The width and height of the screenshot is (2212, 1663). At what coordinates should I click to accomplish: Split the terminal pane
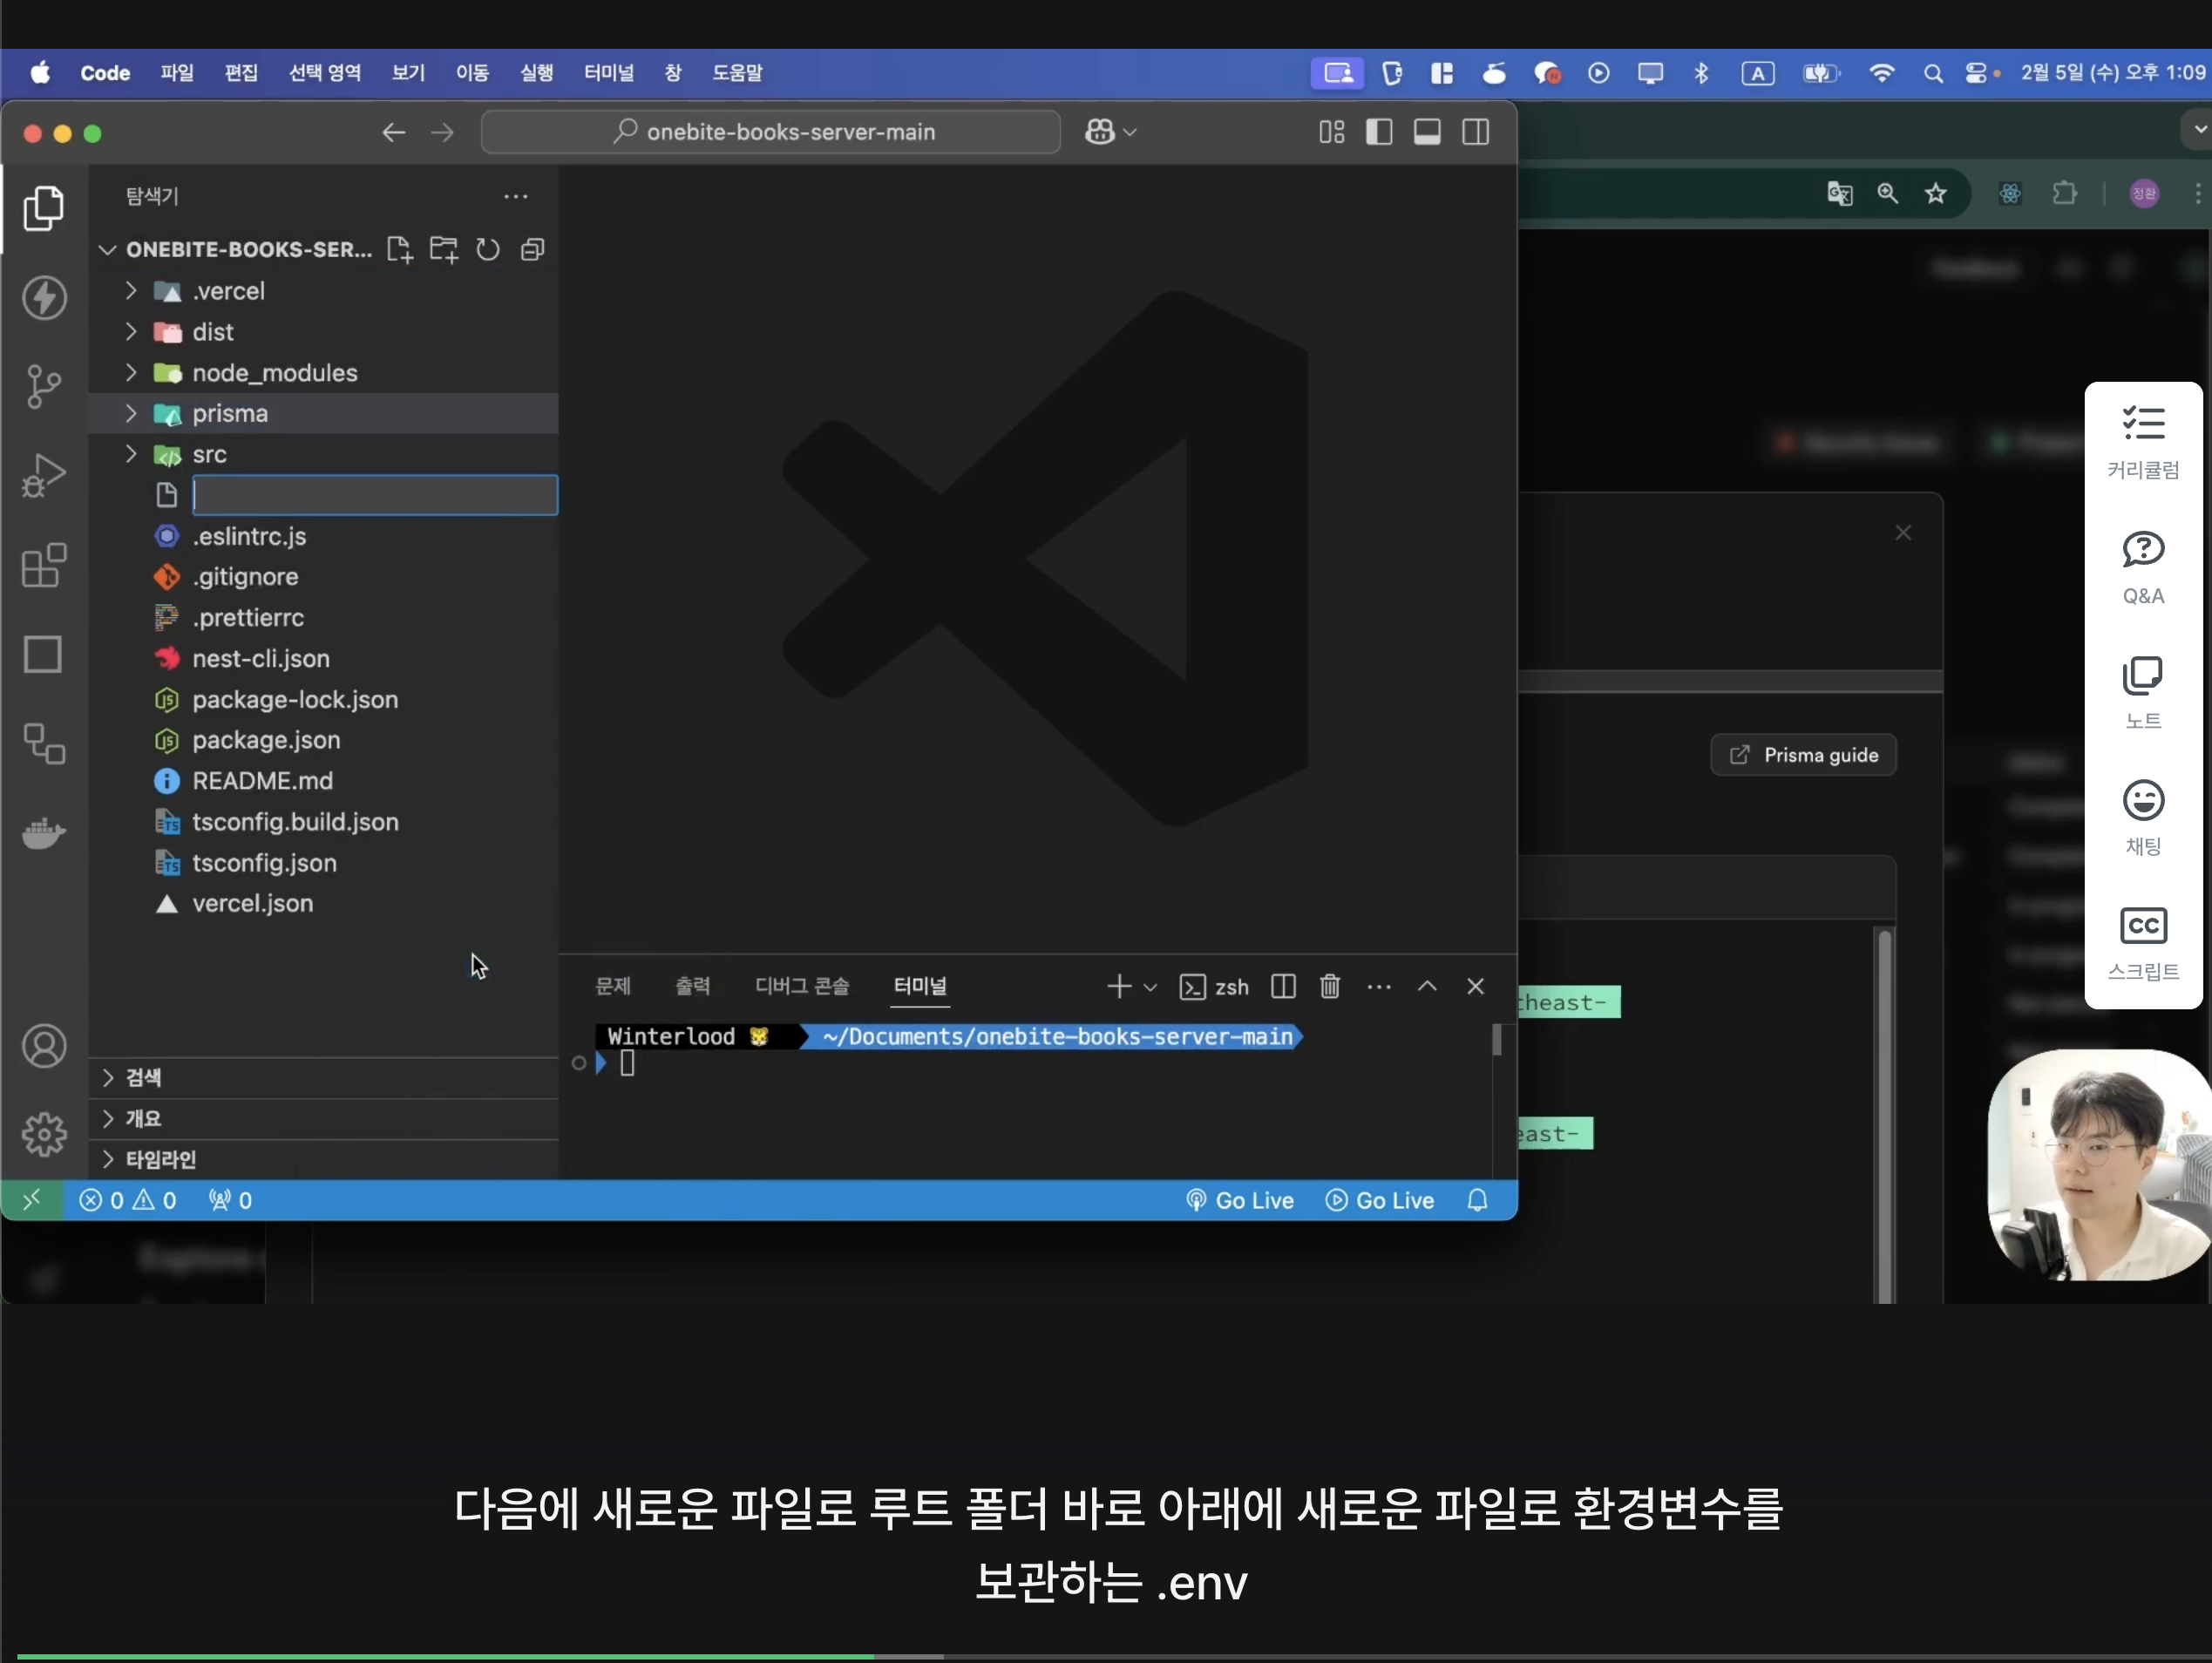1283,987
